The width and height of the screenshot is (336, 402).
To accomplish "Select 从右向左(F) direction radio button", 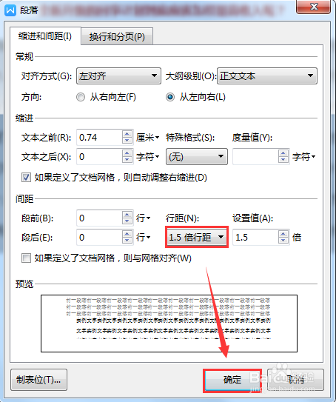I will 81,97.
